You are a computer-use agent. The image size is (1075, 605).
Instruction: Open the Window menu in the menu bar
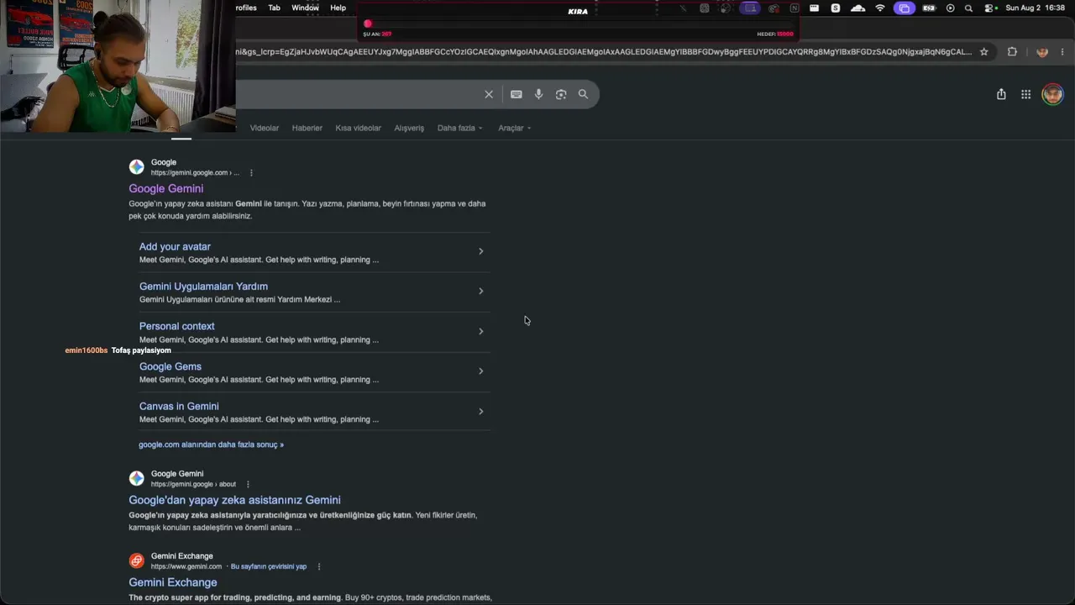pyautogui.click(x=305, y=8)
